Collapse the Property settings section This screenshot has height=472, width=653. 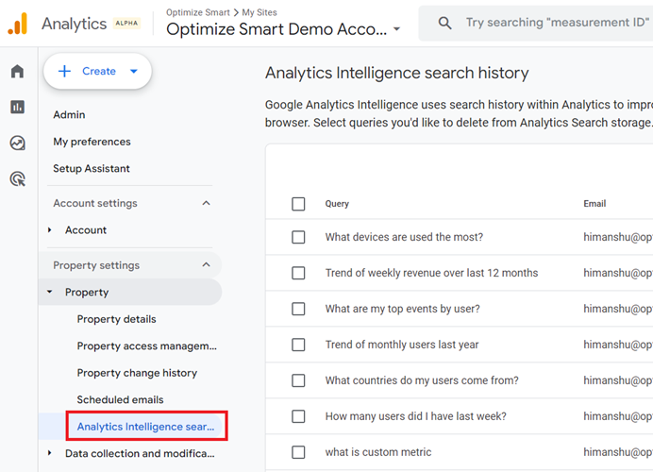(206, 265)
